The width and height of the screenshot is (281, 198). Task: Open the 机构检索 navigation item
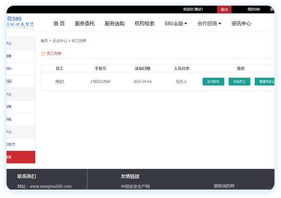pyautogui.click(x=144, y=24)
